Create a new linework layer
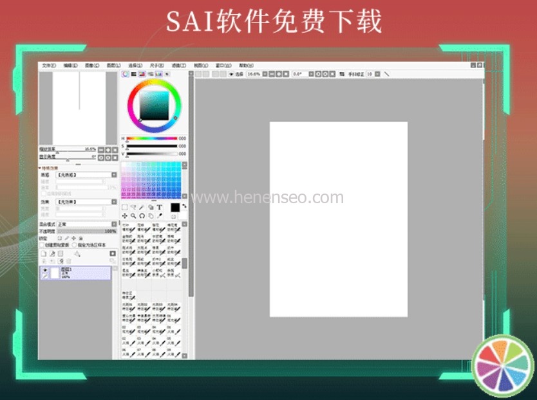The image size is (537, 400). click(52, 253)
